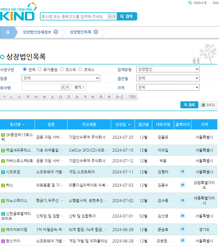Open language A dropdown in top search box
The image size is (219, 246).
112,16
